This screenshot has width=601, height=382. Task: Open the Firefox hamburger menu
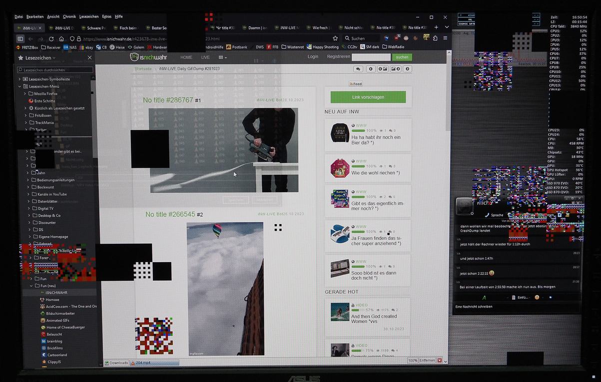[445, 38]
